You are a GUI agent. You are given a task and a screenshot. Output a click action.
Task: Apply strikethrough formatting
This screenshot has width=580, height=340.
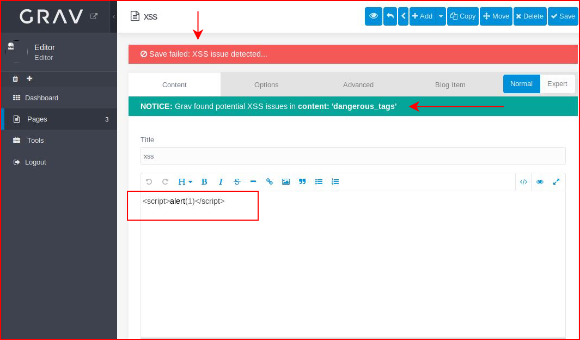(237, 181)
